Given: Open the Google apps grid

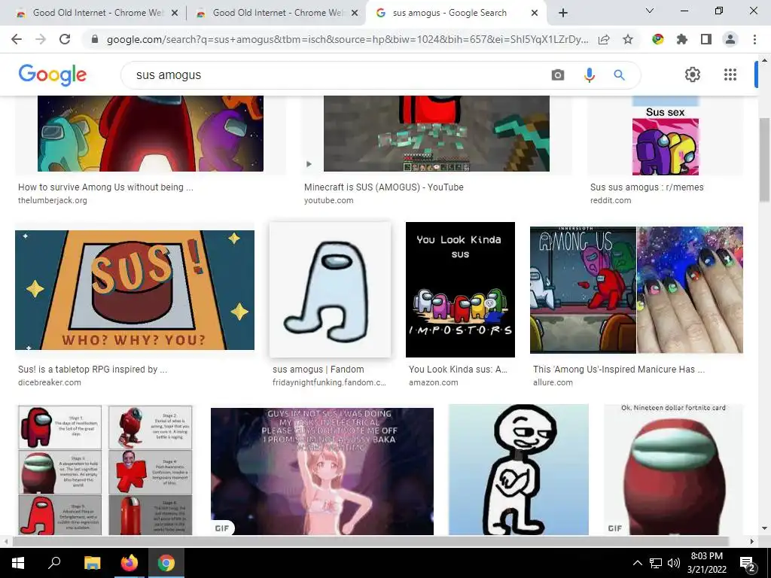Looking at the screenshot, I should coord(730,75).
